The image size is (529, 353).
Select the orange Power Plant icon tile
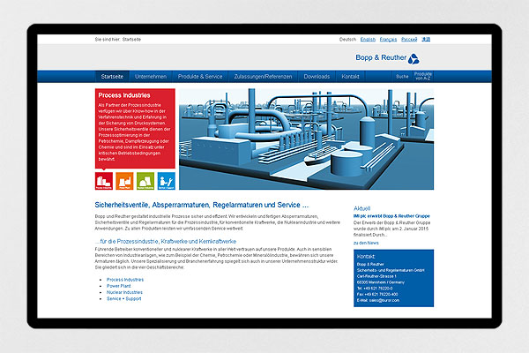click(123, 182)
